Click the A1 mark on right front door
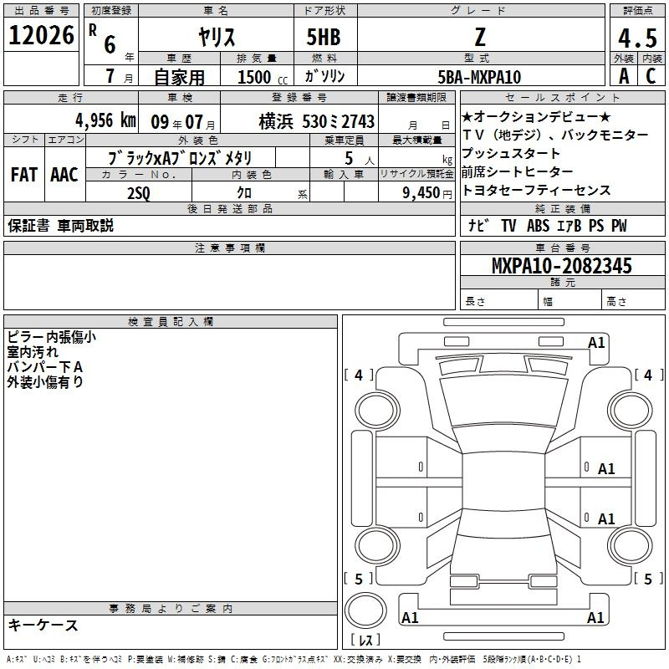669x669 pixels. pos(606,469)
